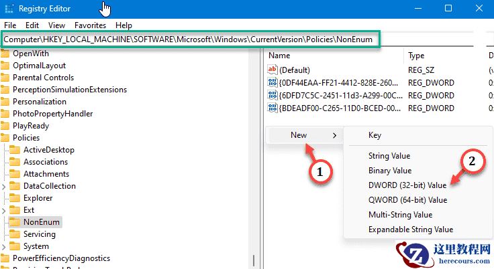Choose String Value from New submenu
494x269 pixels.
tap(389, 156)
